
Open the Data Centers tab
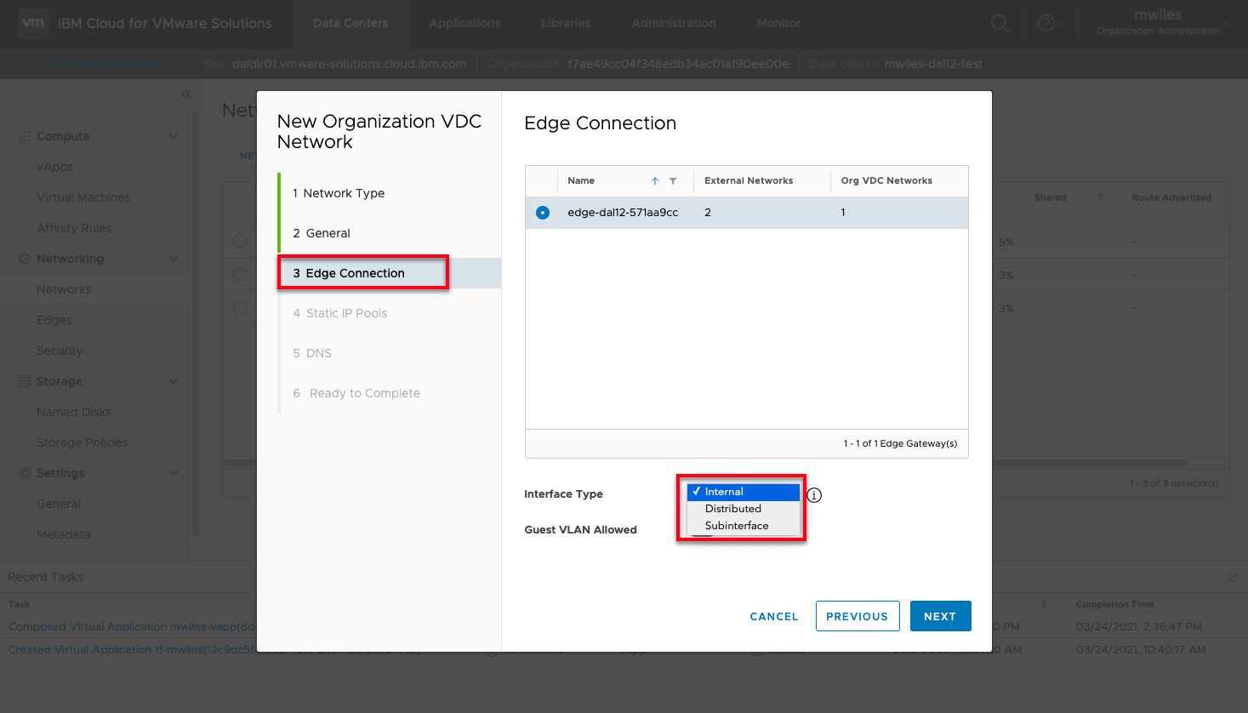(350, 23)
